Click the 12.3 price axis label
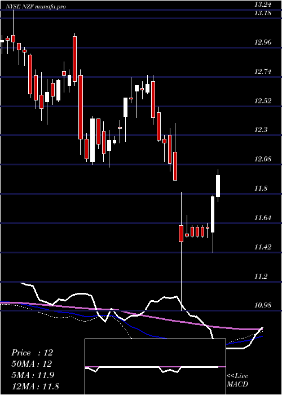Viewport: 282px width, 395px height. coord(261,130)
